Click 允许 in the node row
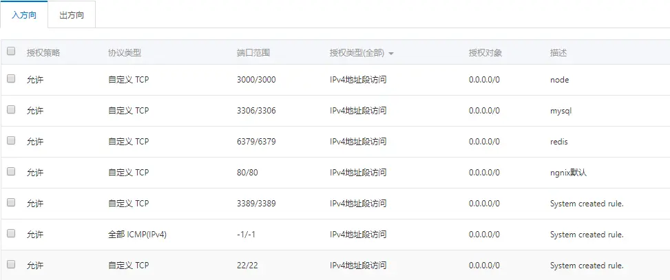Image resolution: width=670 pixels, height=280 pixels. point(34,80)
